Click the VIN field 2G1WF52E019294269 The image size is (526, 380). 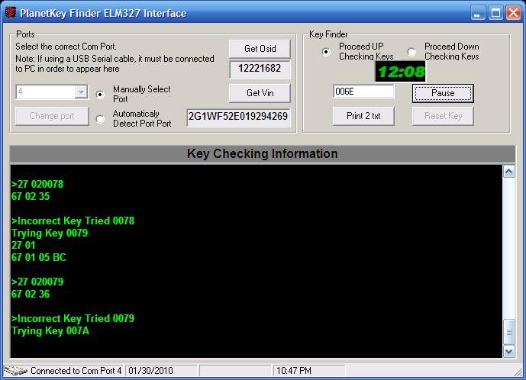point(238,117)
